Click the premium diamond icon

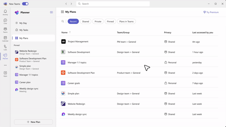(x=205, y=12)
